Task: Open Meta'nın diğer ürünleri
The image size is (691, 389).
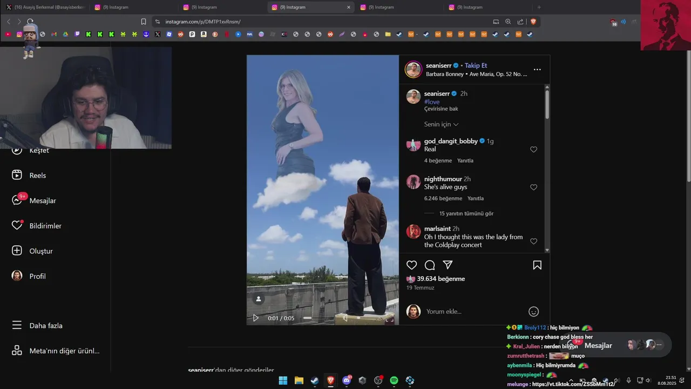Action: click(x=55, y=351)
